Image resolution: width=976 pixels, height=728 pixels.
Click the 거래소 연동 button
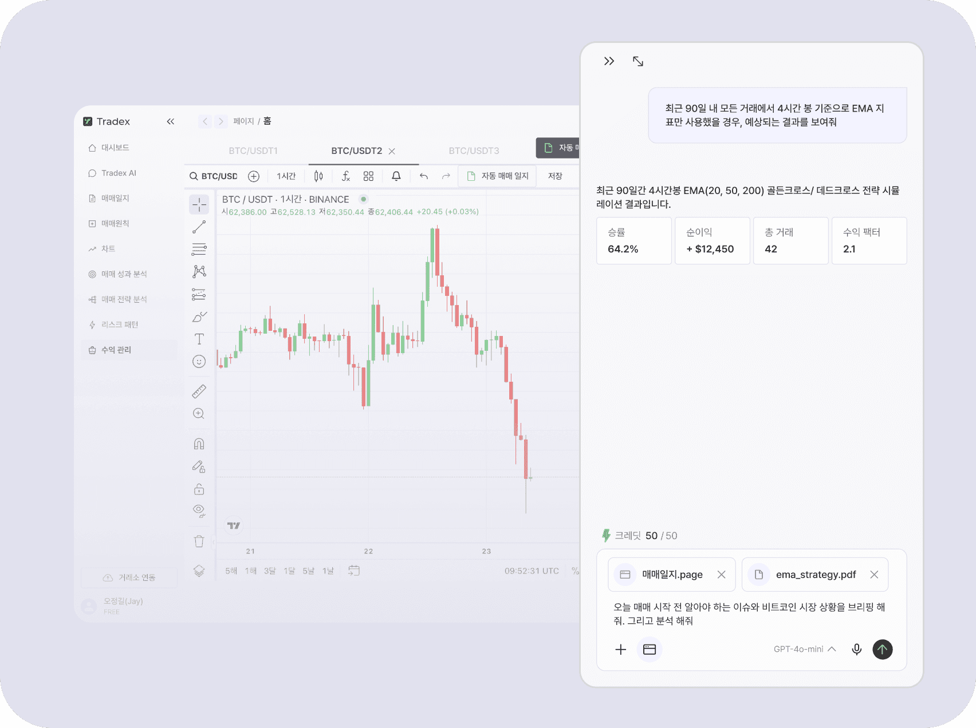click(x=129, y=577)
